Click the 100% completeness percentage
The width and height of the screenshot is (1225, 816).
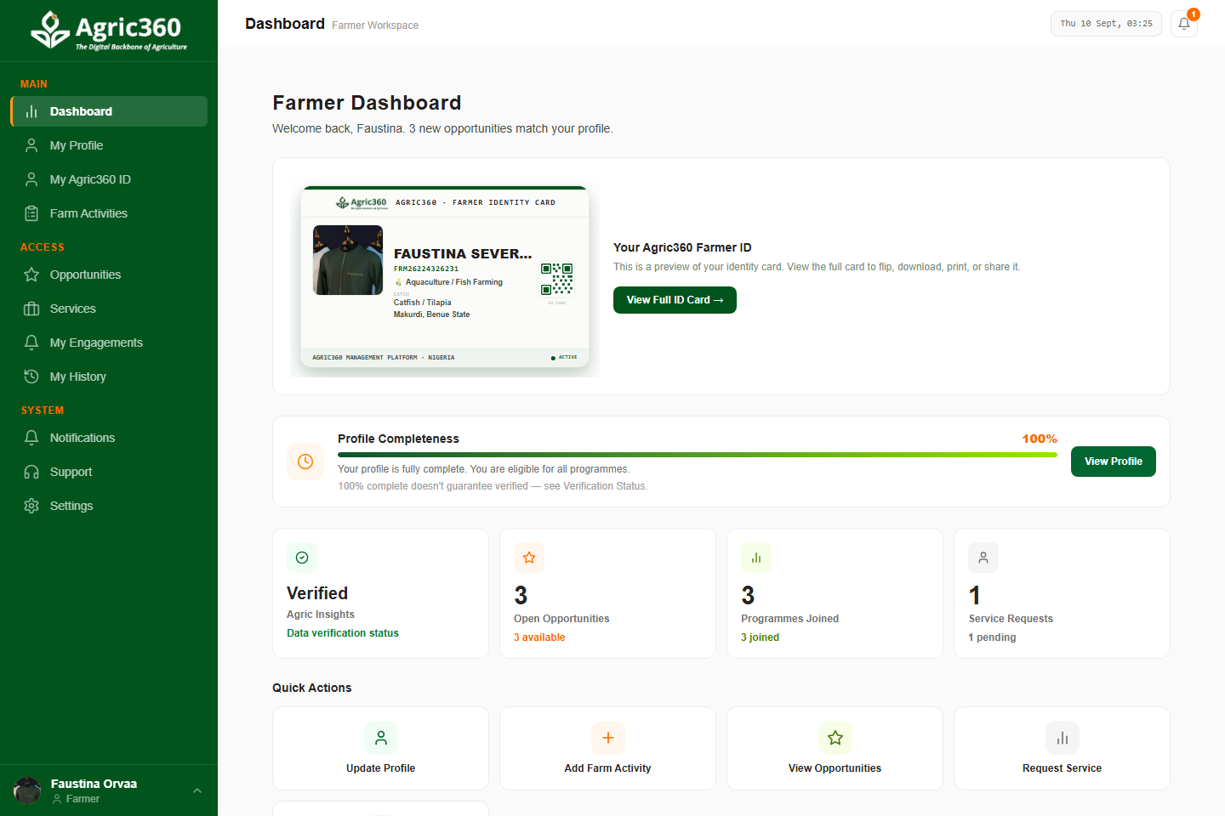click(x=1040, y=439)
